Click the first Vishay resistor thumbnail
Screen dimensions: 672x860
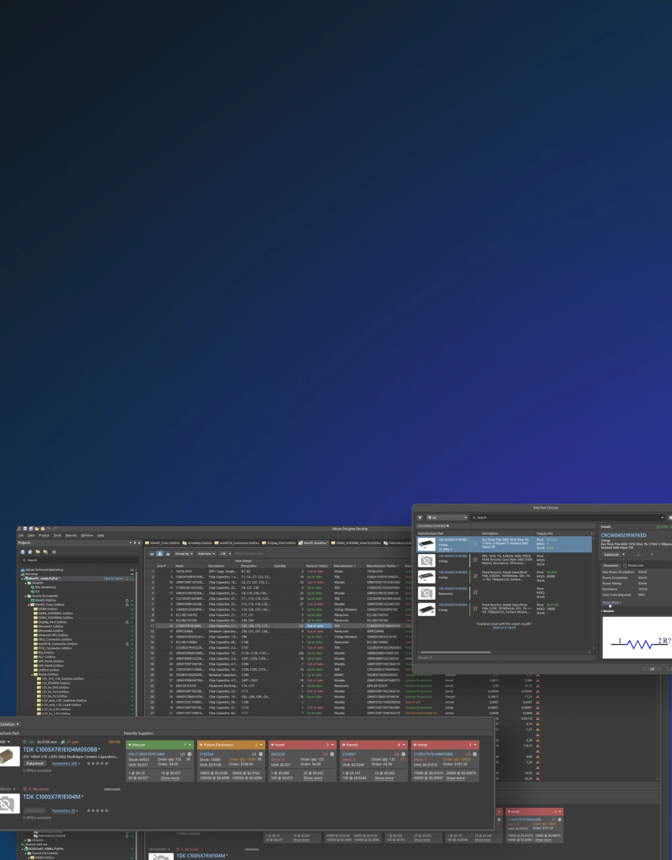pyautogui.click(x=426, y=544)
